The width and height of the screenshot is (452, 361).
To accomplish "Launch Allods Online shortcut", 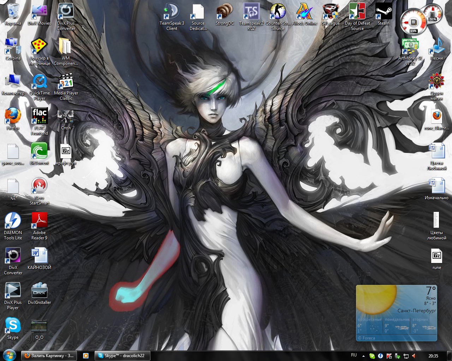I will [304, 14].
